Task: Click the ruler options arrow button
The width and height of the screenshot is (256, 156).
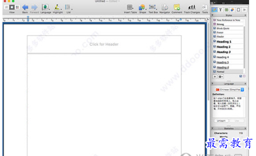Action: 208,19
